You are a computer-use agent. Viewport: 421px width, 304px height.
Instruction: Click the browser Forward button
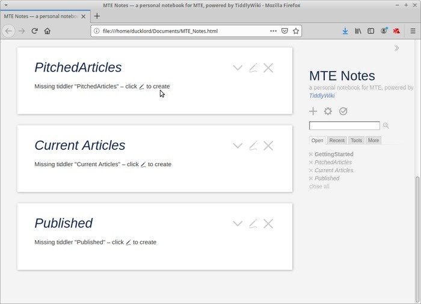pyautogui.click(x=22, y=31)
